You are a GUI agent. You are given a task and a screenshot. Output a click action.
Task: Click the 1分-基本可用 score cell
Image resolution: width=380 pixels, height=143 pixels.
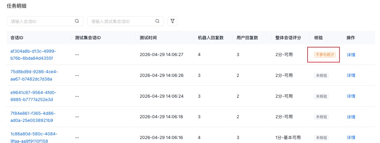point(288,137)
